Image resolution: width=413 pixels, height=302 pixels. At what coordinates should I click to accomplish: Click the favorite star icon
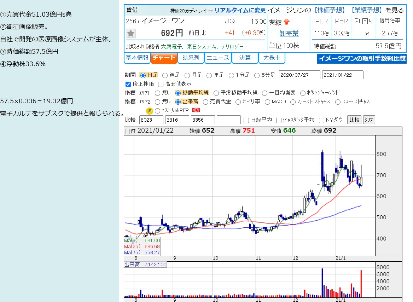click(130, 33)
